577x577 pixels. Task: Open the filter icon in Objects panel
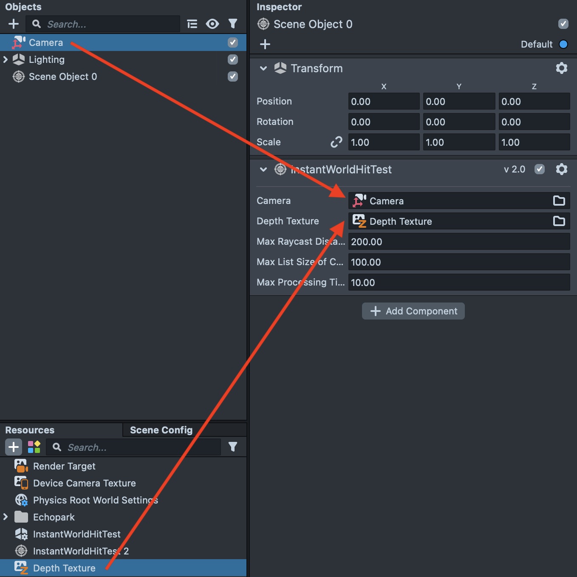(x=233, y=24)
